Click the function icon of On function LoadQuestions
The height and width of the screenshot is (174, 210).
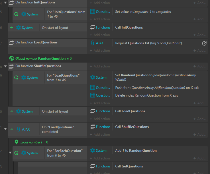(x=11, y=43)
